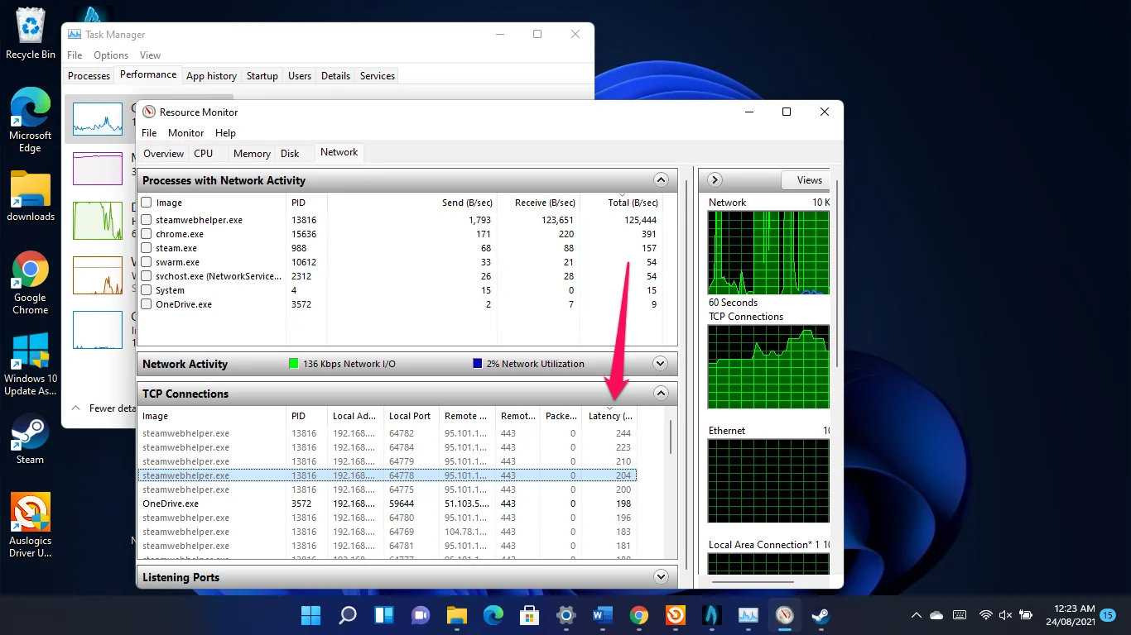The height and width of the screenshot is (635, 1131).
Task: Check swarm.exe process checkbox
Action: click(147, 262)
